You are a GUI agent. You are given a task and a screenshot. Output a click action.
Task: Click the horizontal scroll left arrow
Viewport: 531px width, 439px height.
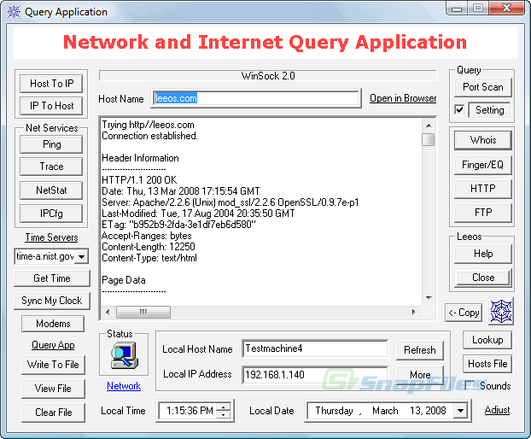coord(108,312)
